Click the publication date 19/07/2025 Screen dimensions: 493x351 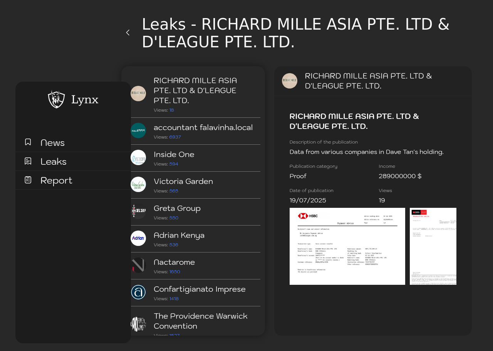point(308,200)
